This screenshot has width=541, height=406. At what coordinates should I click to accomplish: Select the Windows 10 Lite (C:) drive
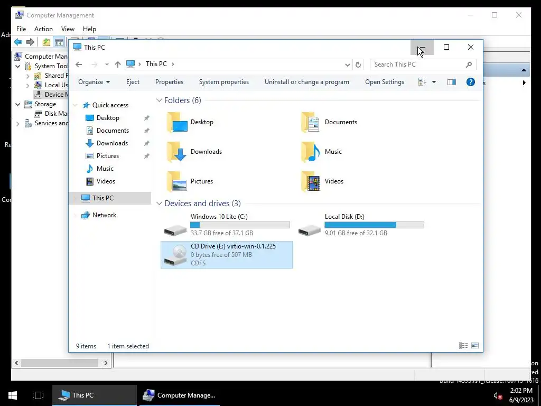227,225
